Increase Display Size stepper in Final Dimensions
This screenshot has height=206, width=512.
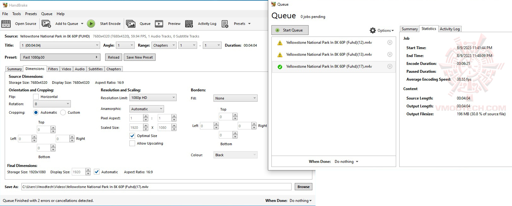(x=88, y=170)
